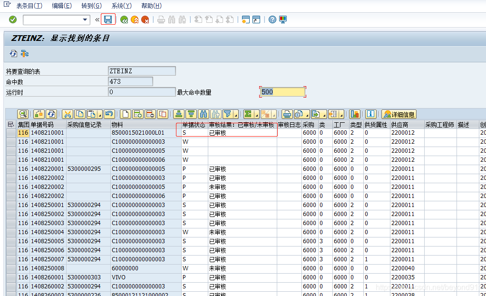
Task: Sort descending using the grid toolbar icon
Action: [191, 114]
